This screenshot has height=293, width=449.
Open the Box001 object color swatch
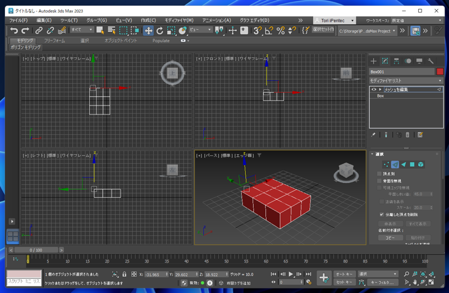pos(440,72)
